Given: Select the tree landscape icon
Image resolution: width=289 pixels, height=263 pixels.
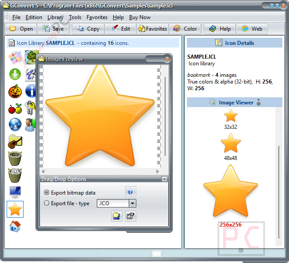Looking at the screenshot, I should click(30, 57).
